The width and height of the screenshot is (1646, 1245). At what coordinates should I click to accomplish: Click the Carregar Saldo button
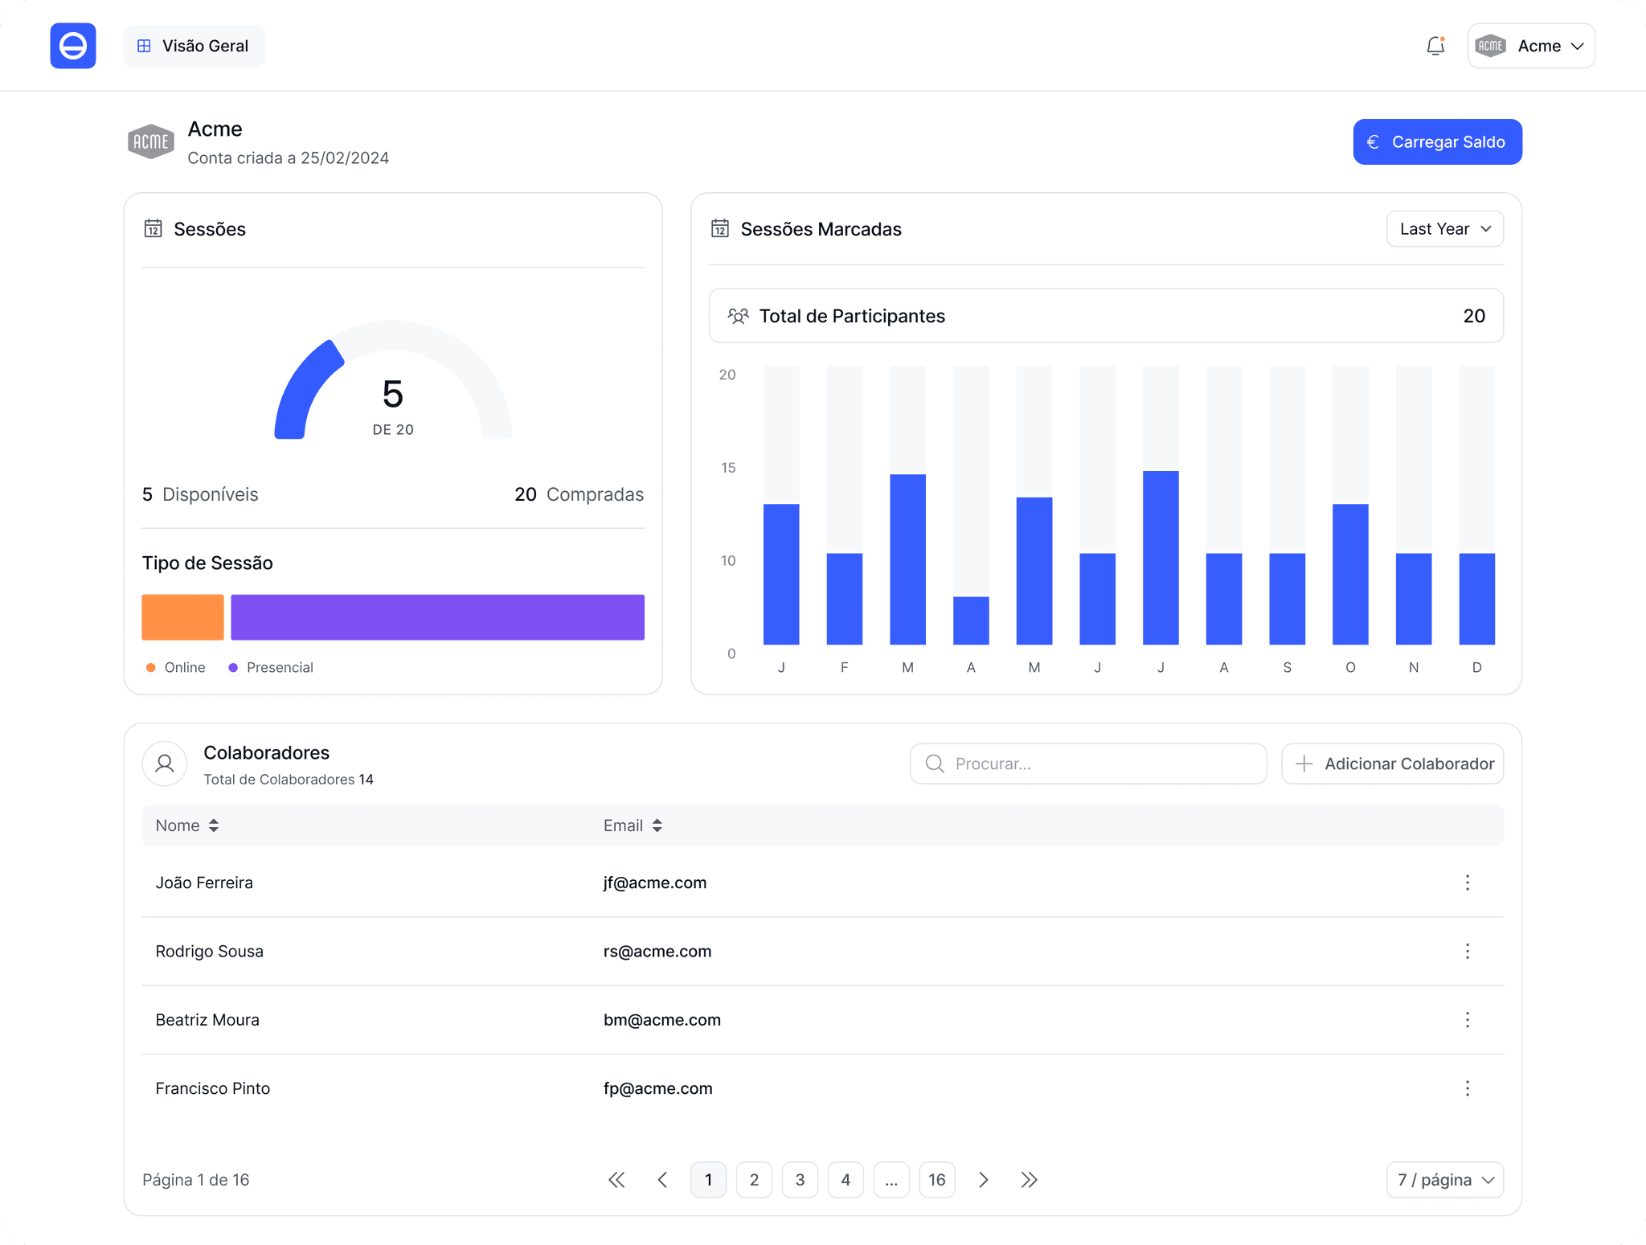click(x=1438, y=142)
